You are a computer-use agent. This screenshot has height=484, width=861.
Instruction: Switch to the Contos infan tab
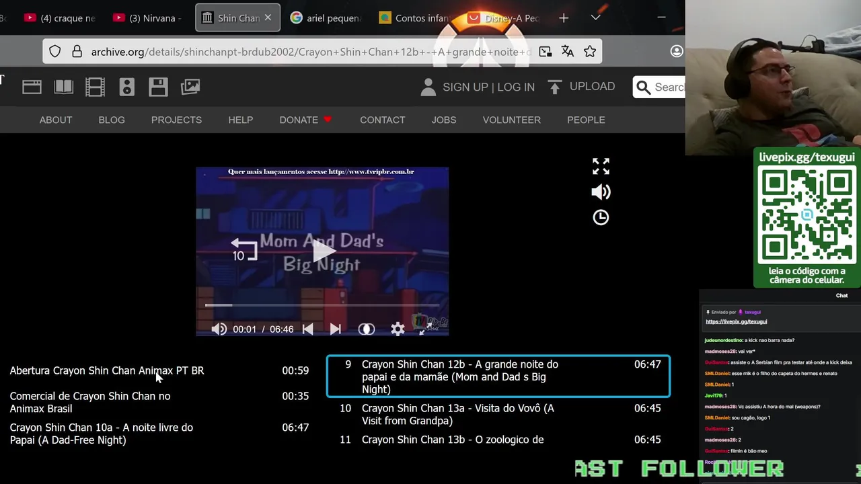click(414, 18)
